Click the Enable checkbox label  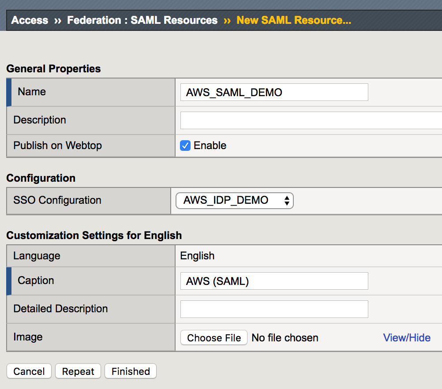pos(210,146)
